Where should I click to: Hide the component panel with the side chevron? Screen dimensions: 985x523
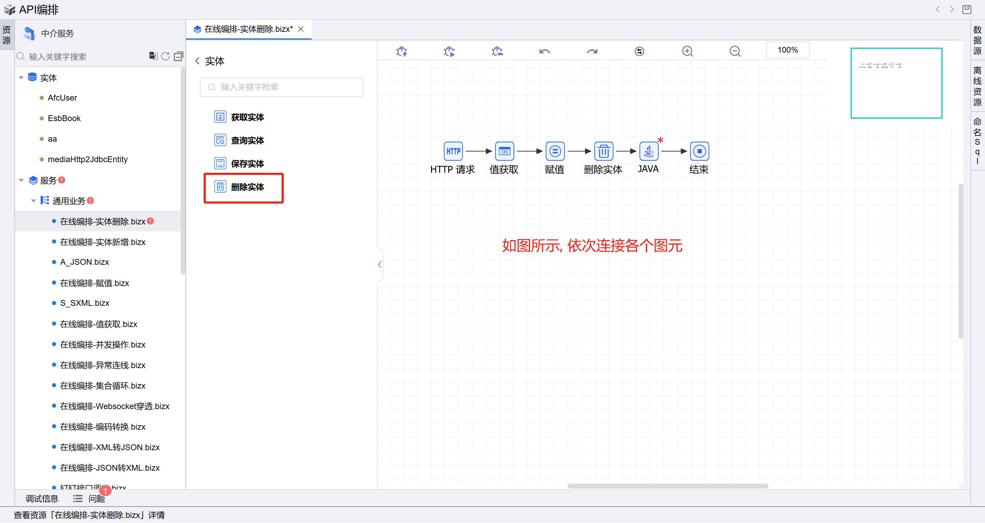tap(380, 264)
